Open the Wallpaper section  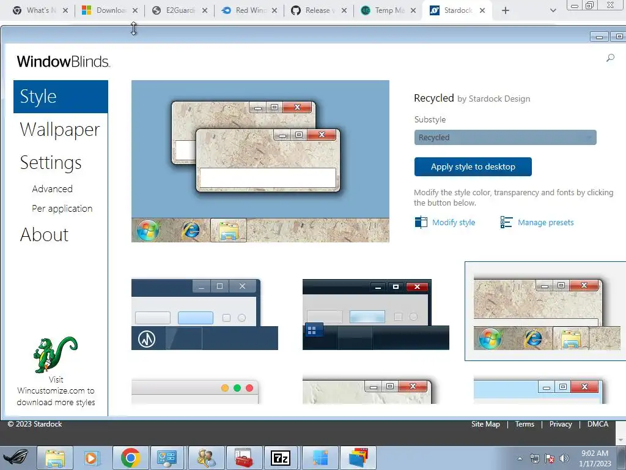point(60,130)
